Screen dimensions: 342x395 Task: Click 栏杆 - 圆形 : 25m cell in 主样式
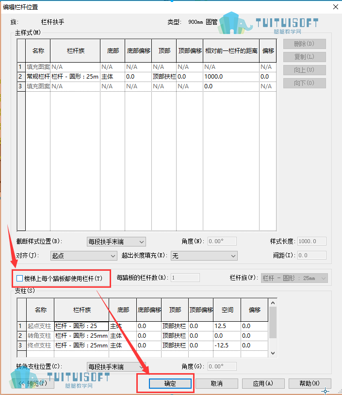click(75, 77)
